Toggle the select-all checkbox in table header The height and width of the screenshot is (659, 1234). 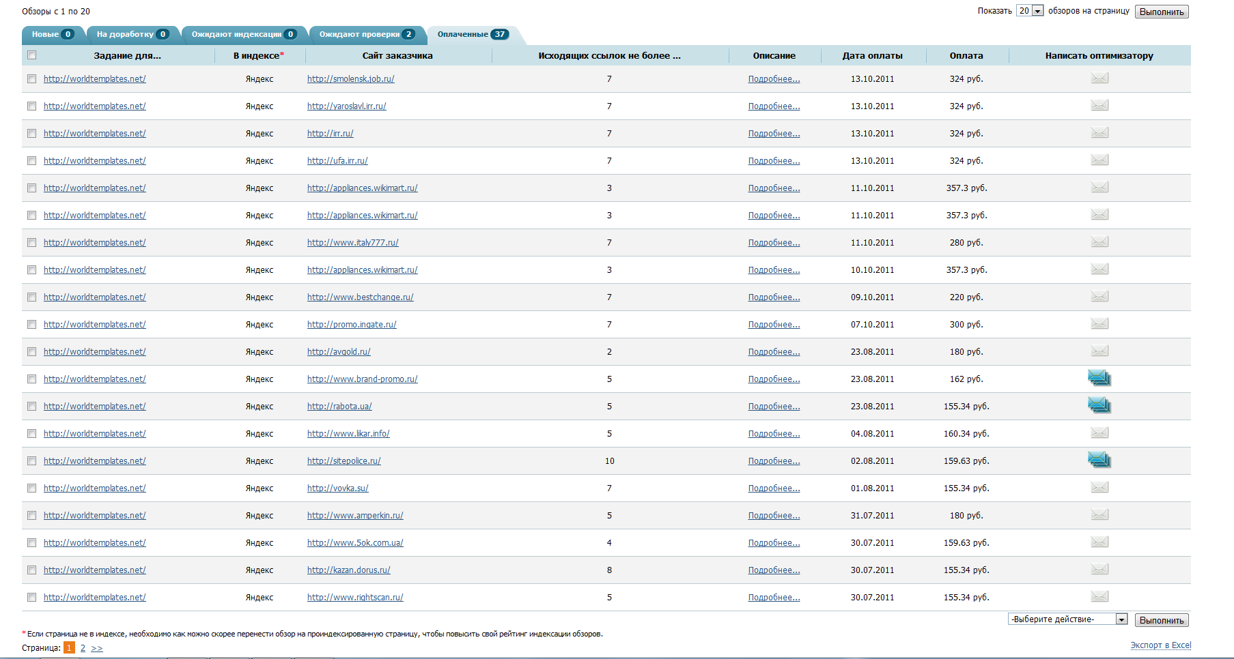31,55
